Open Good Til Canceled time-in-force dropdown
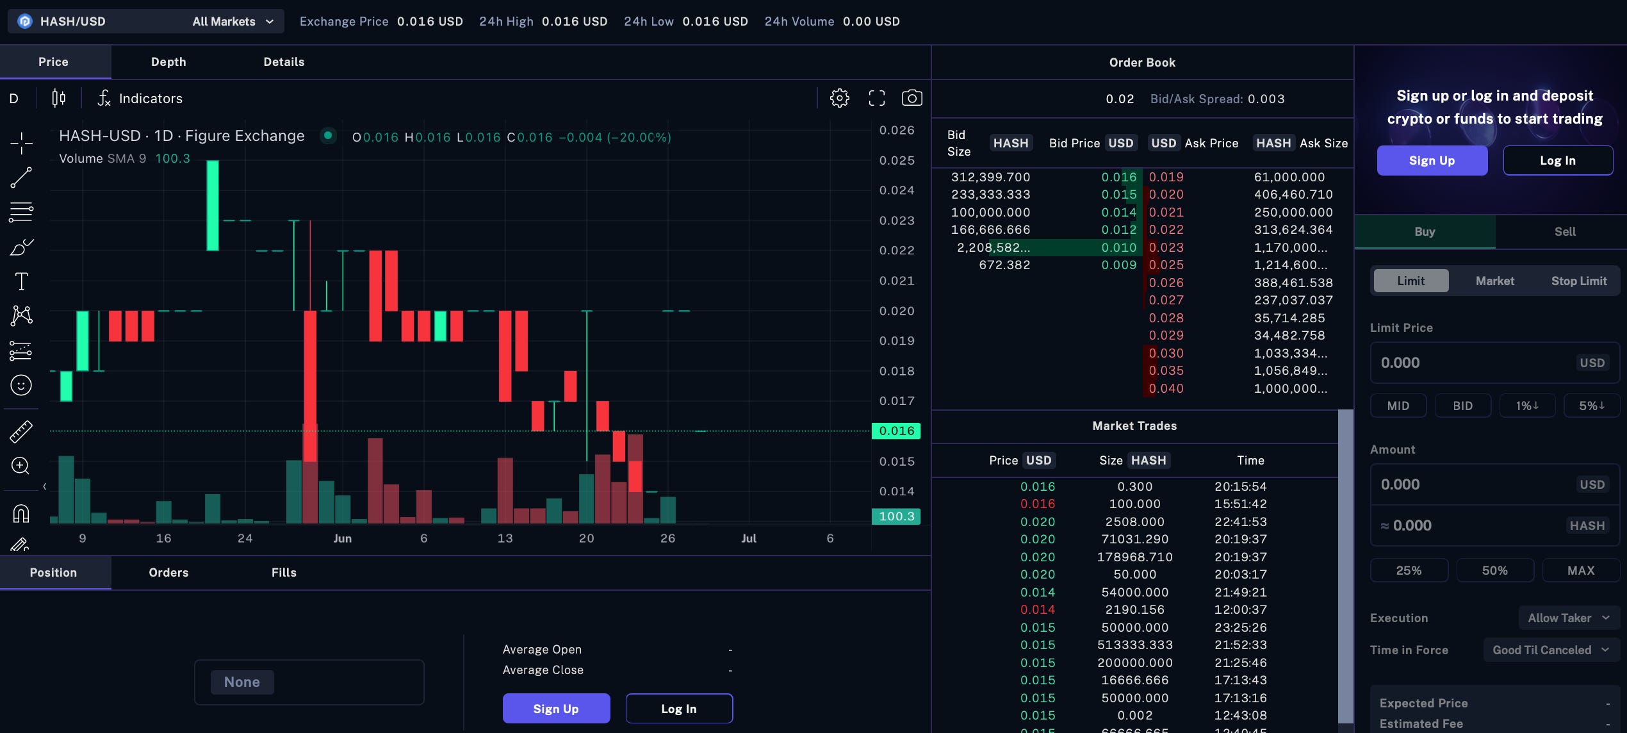Image resolution: width=1627 pixels, height=733 pixels. pos(1550,650)
